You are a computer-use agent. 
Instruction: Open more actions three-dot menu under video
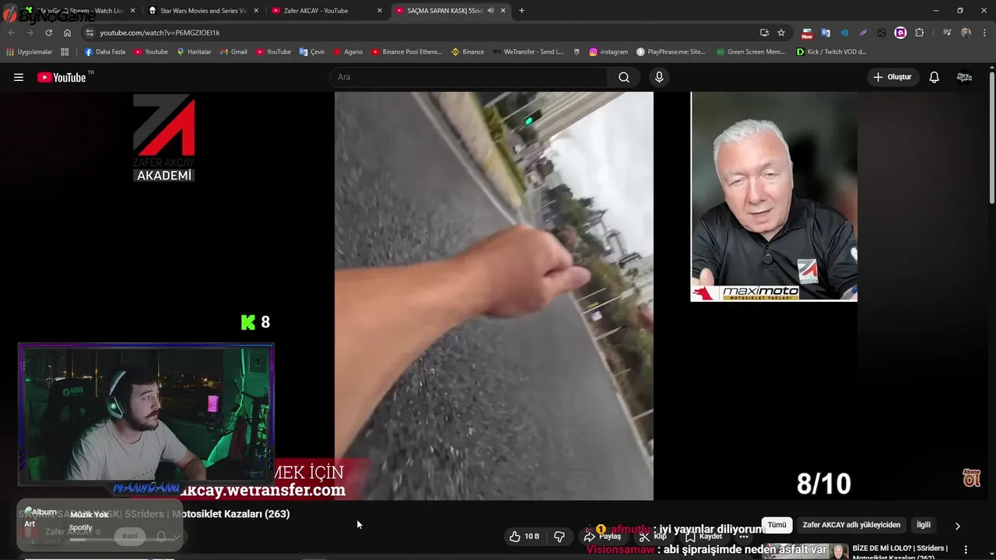tap(744, 537)
